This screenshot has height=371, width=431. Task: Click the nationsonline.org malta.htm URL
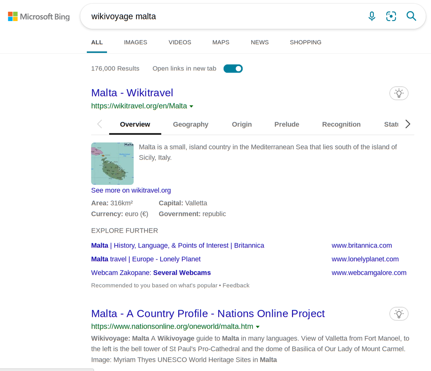click(172, 326)
